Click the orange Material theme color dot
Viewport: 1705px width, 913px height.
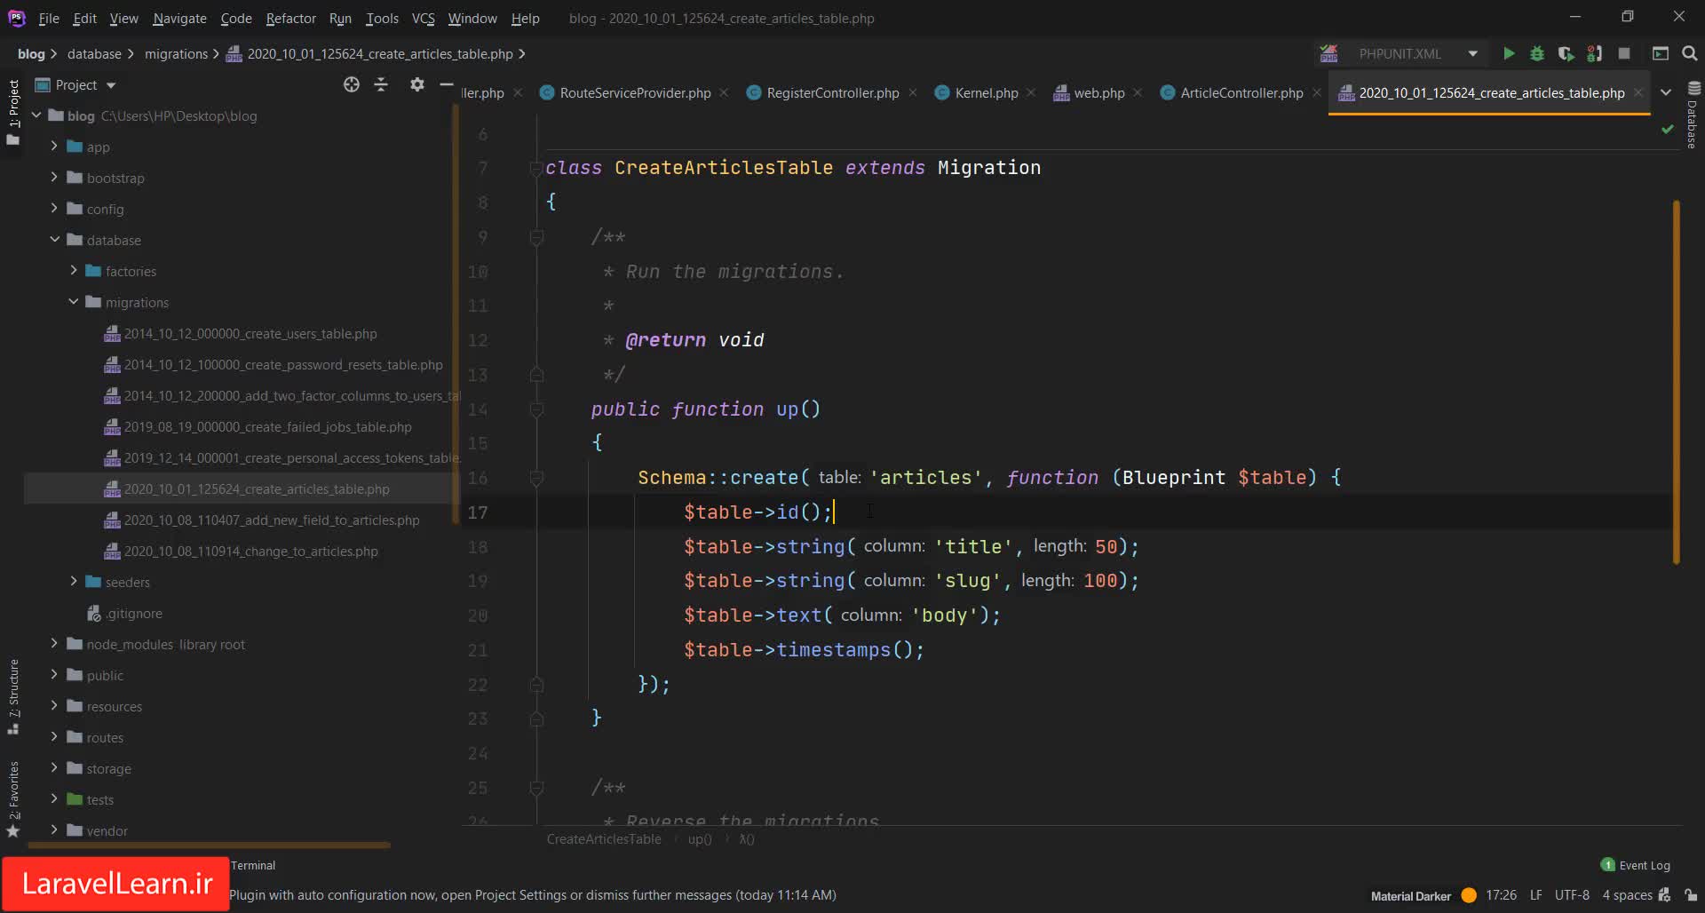pyautogui.click(x=1469, y=895)
